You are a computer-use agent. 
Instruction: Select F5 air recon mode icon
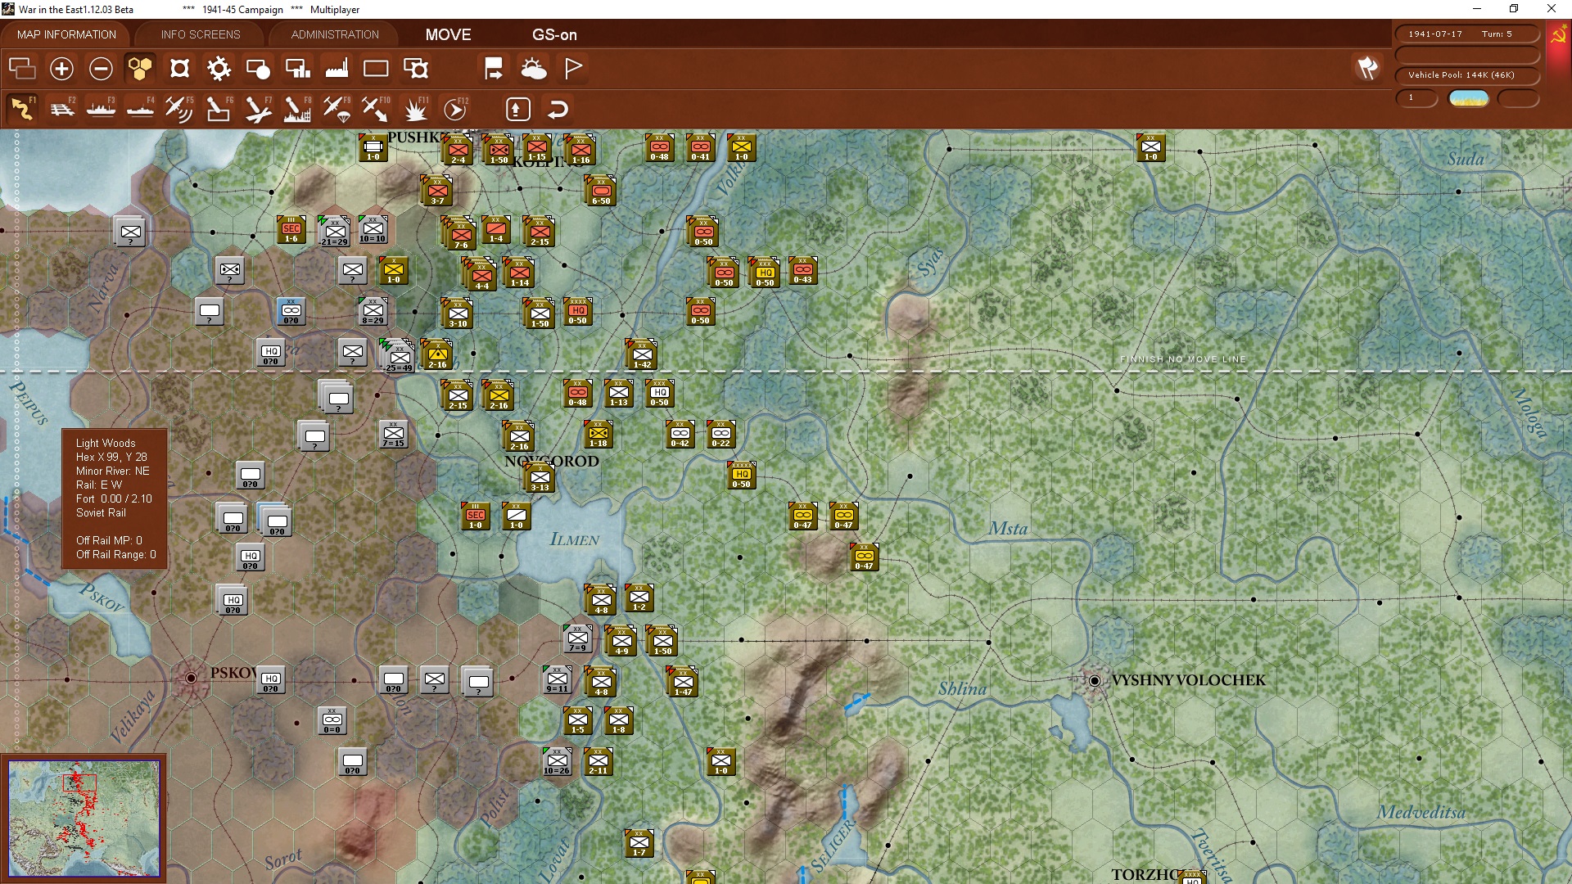(179, 109)
